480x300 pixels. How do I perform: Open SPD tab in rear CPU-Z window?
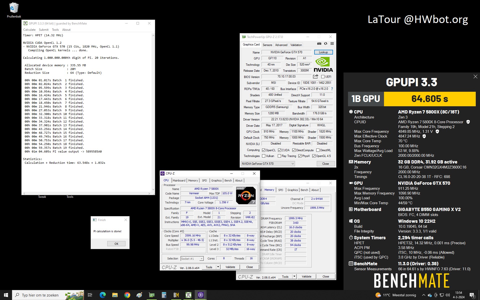pyautogui.click(x=280, y=190)
